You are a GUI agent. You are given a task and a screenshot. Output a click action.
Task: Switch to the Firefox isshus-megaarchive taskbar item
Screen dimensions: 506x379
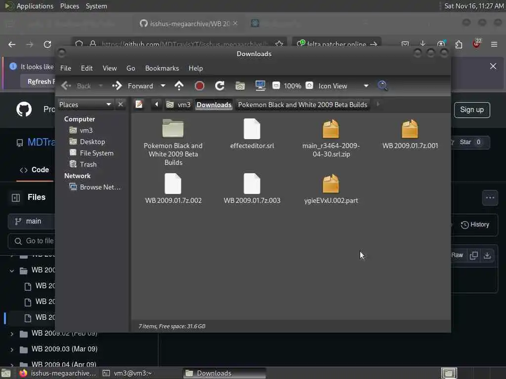point(57,373)
